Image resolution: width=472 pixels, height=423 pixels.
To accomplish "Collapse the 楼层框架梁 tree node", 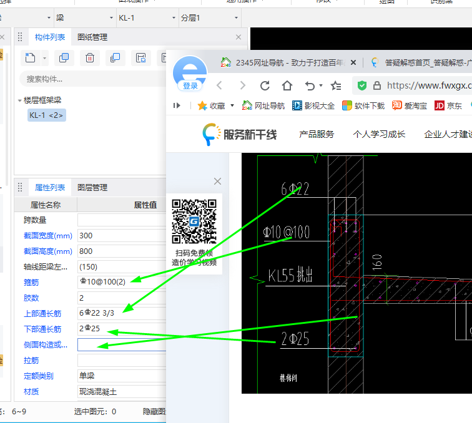I will coord(19,100).
